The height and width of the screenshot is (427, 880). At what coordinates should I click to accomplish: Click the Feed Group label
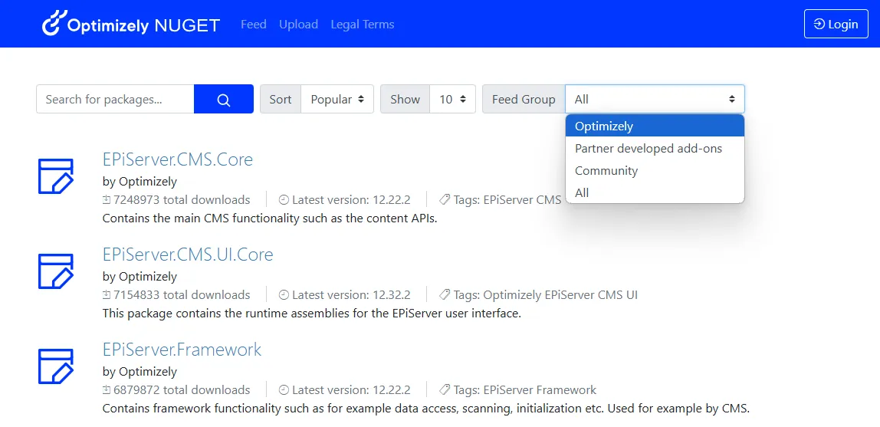pos(524,100)
